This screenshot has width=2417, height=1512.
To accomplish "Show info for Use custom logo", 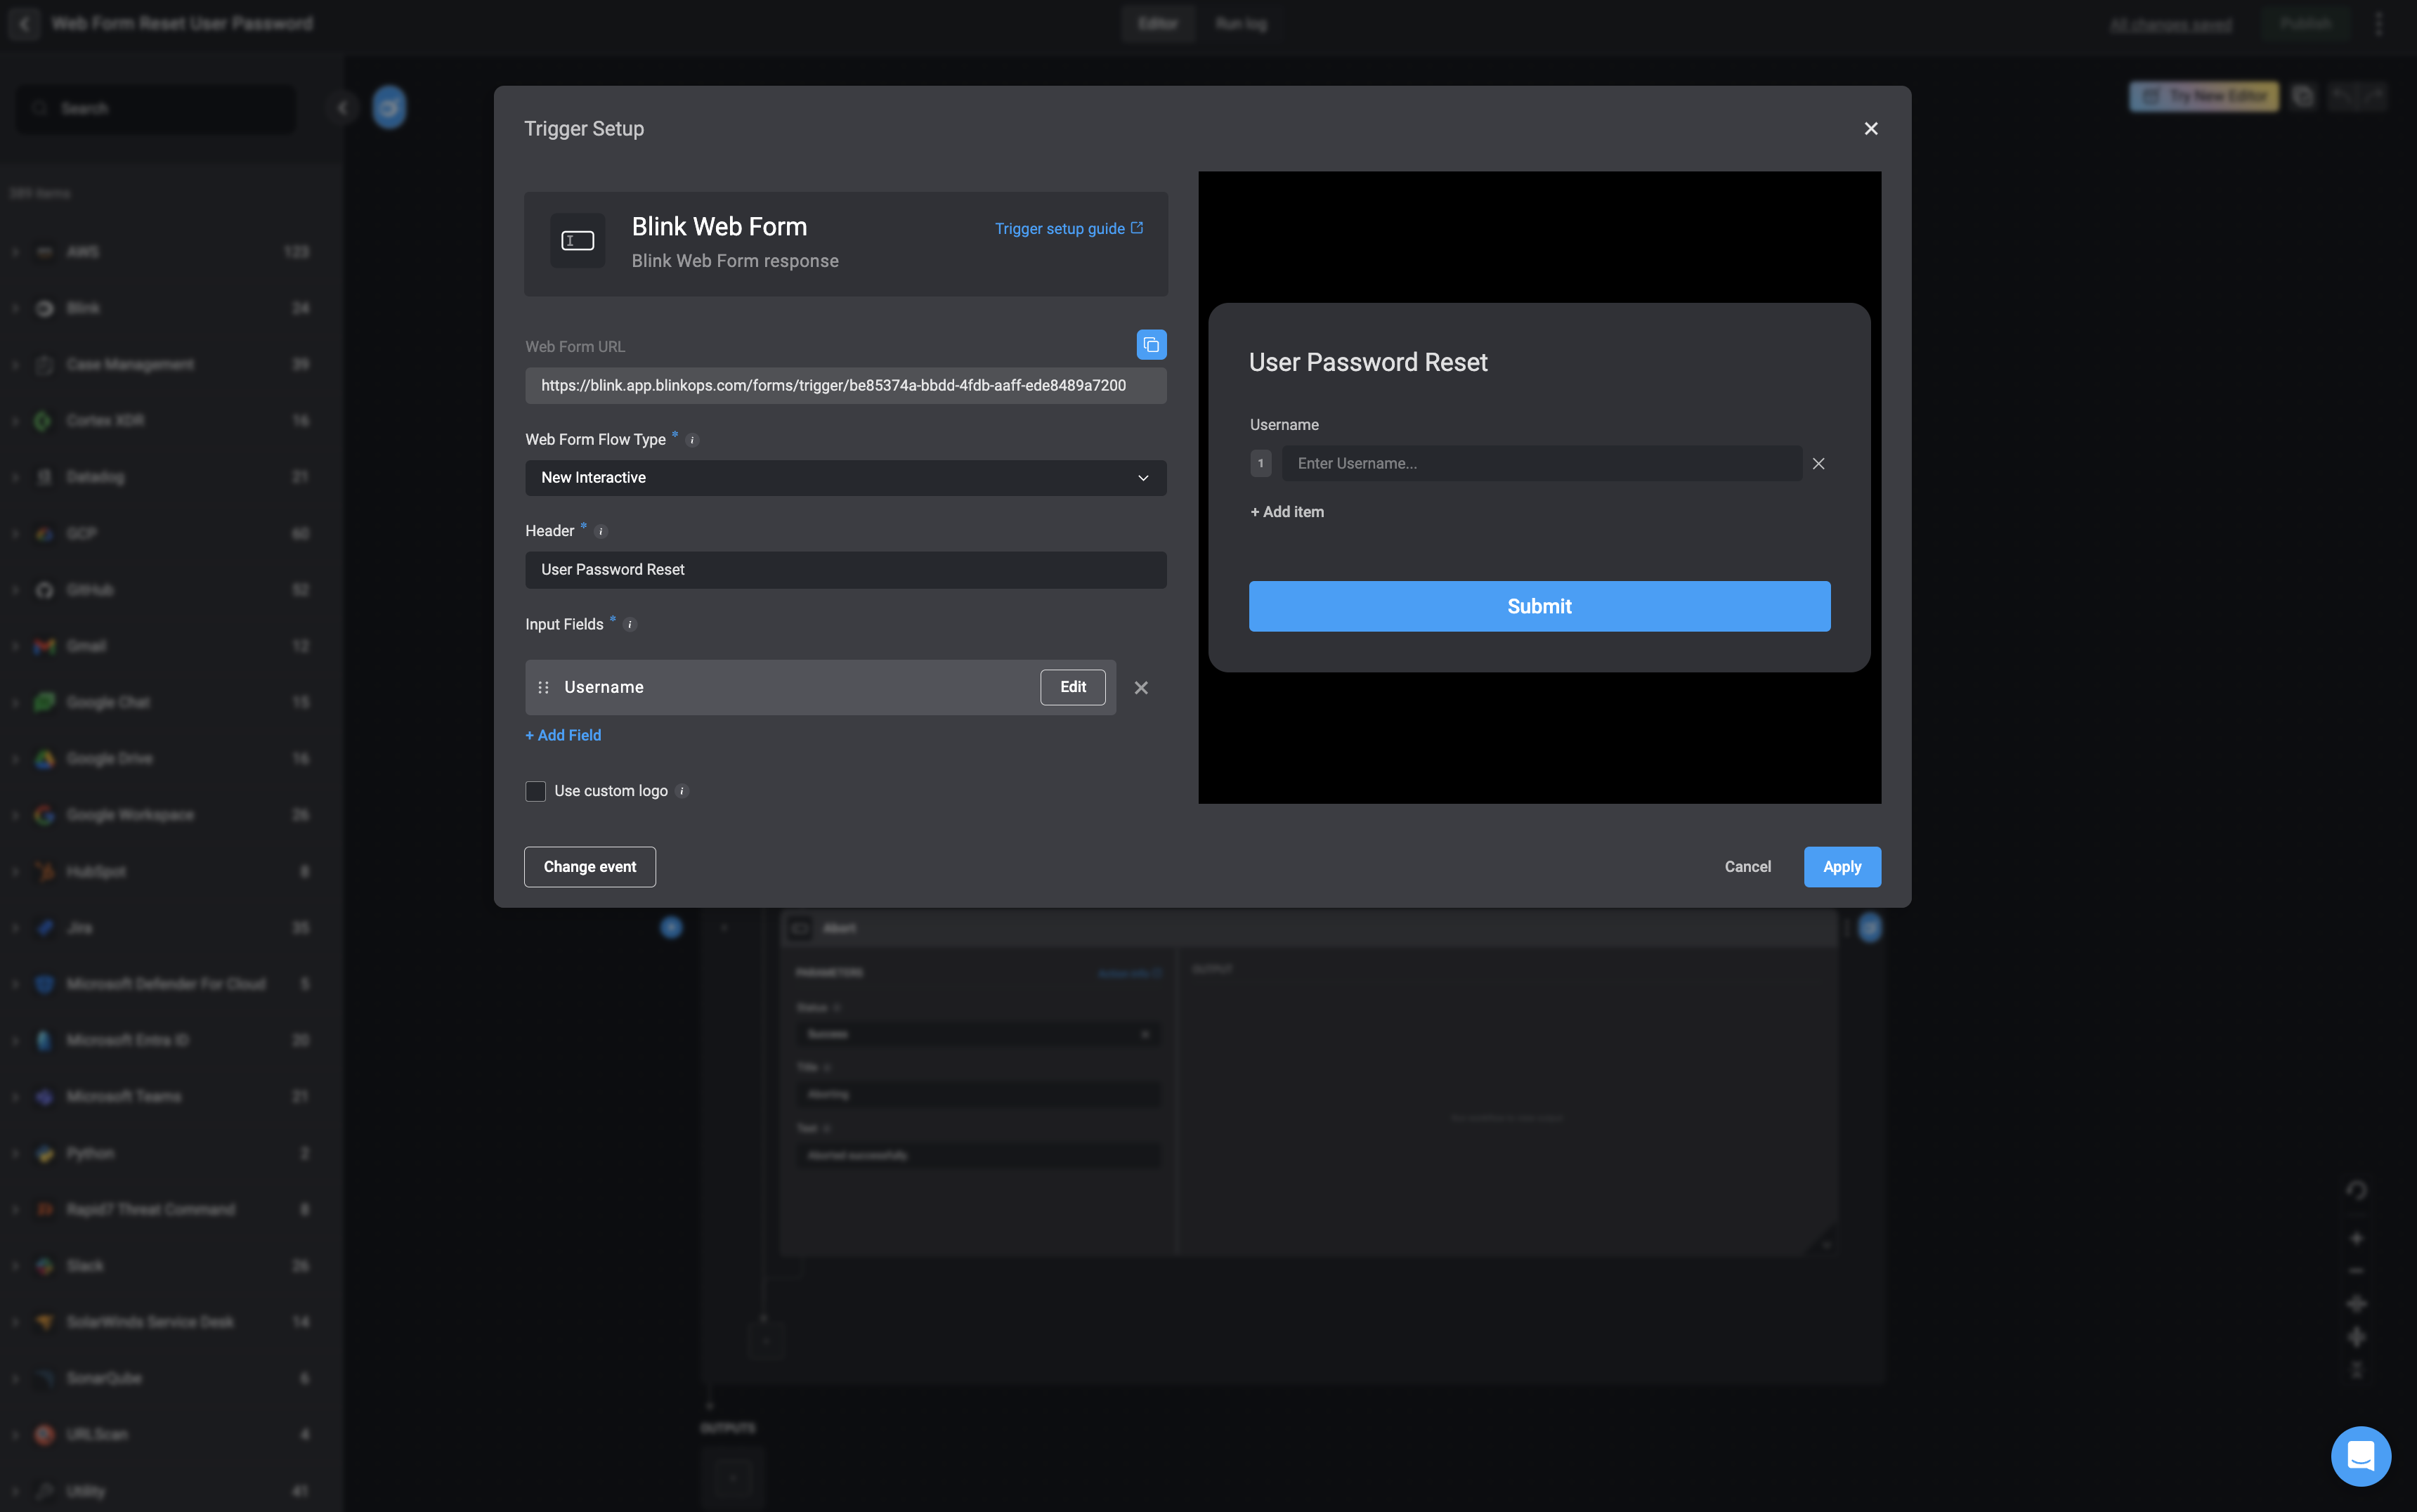I will coord(682,792).
